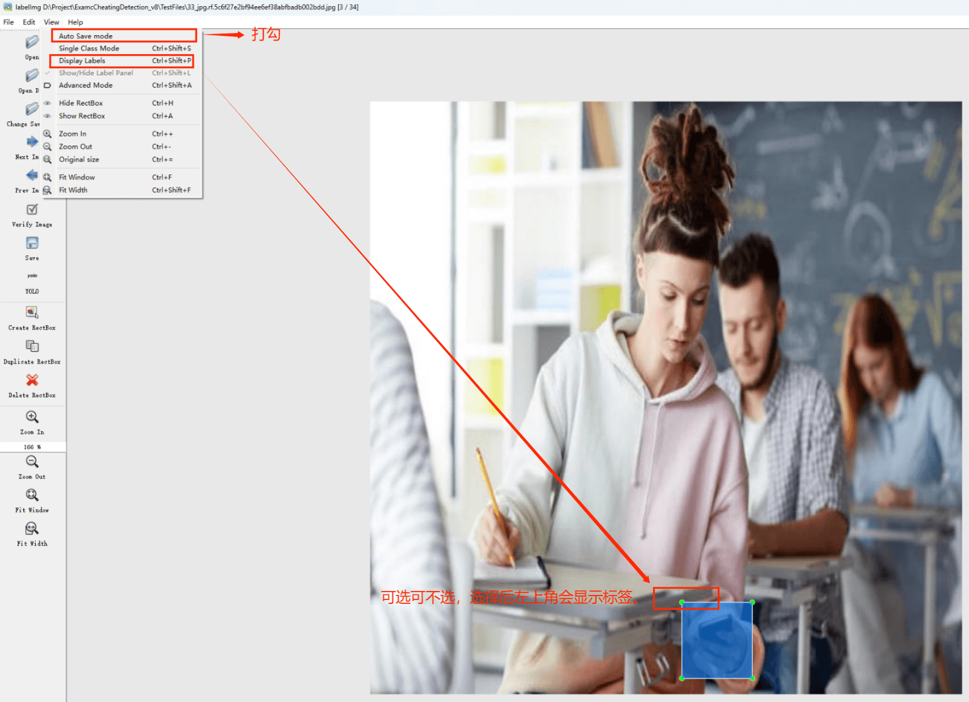969x702 pixels.
Task: Click the red Delete RectBox icon
Action: 32,380
